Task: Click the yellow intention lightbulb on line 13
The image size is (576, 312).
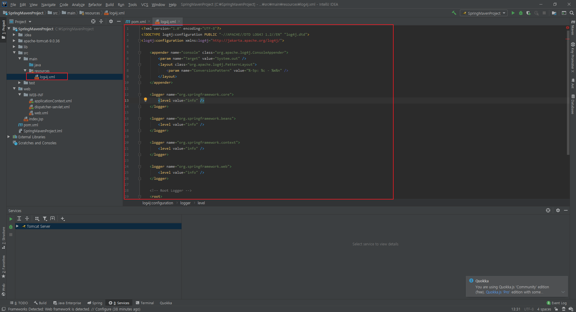Action: (x=145, y=100)
